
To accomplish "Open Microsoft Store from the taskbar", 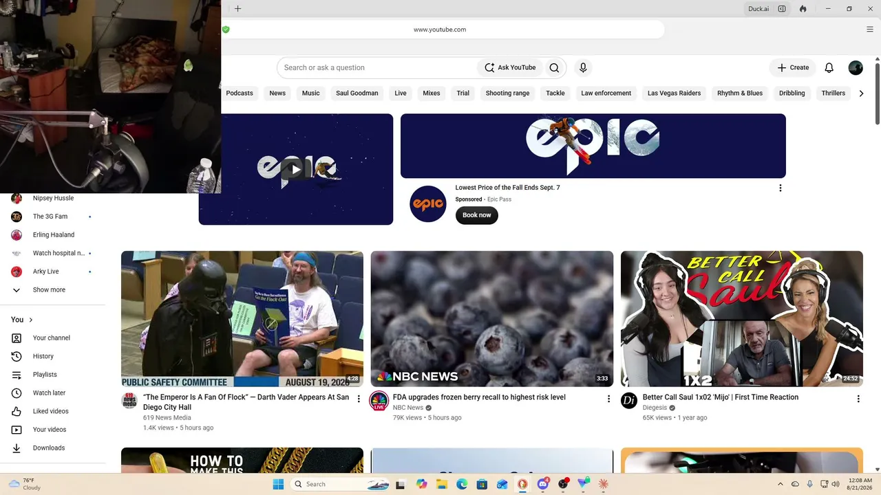I will tap(482, 484).
